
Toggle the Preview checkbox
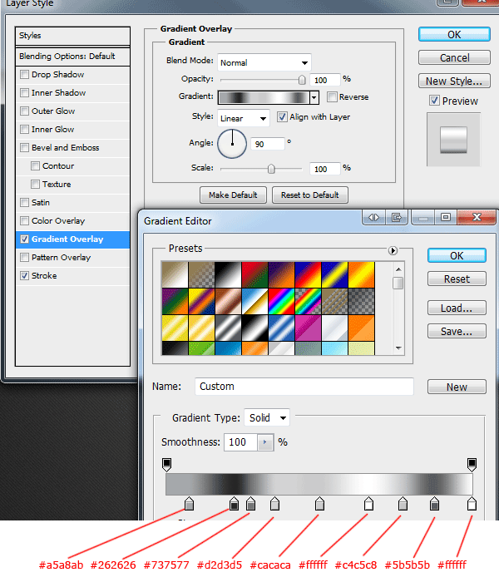pos(434,101)
